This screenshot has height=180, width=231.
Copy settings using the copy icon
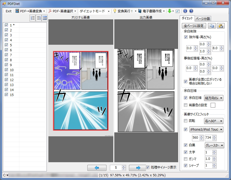click(x=212, y=26)
